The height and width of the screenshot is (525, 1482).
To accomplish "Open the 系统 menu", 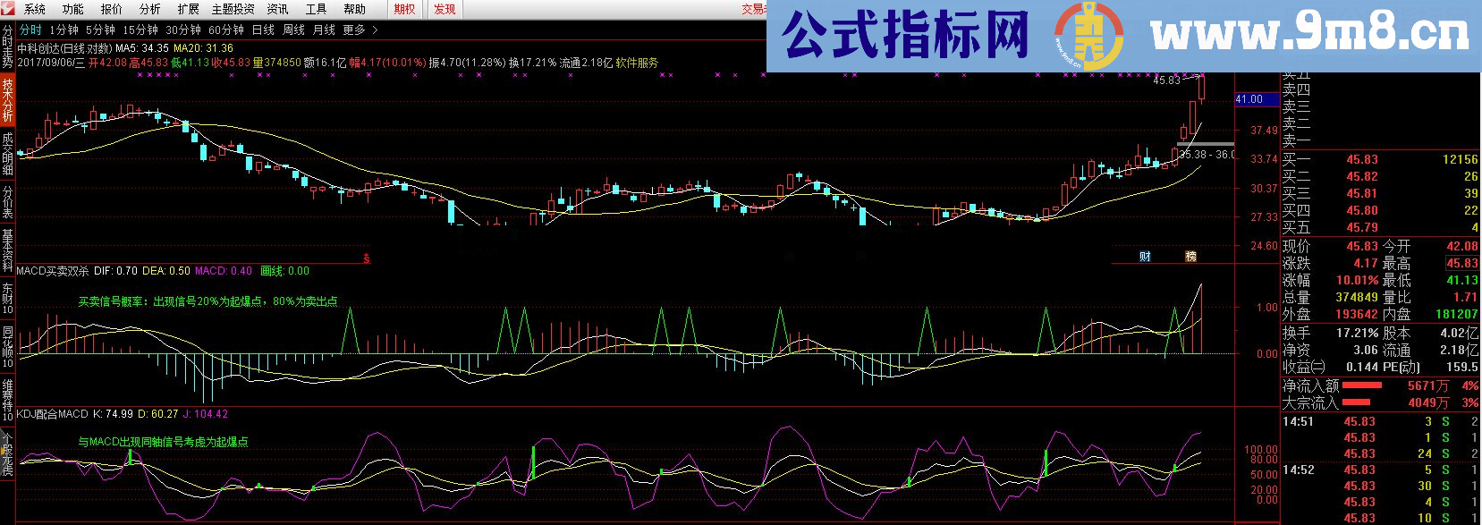I will (x=35, y=9).
